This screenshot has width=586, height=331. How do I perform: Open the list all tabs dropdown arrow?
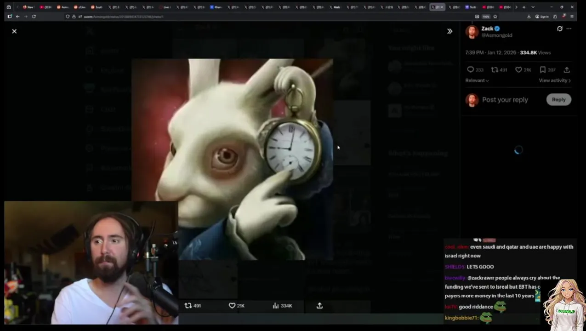tap(533, 7)
